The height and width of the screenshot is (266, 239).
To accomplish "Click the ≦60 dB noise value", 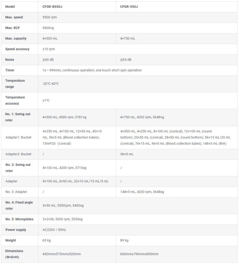I will (48, 59).
